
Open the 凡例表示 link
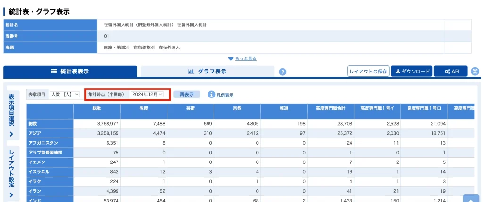pyautogui.click(x=225, y=95)
